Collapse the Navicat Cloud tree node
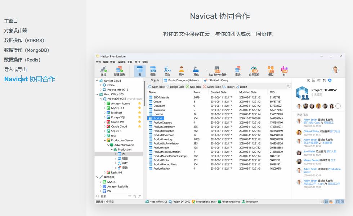 pyautogui.click(x=97, y=81)
